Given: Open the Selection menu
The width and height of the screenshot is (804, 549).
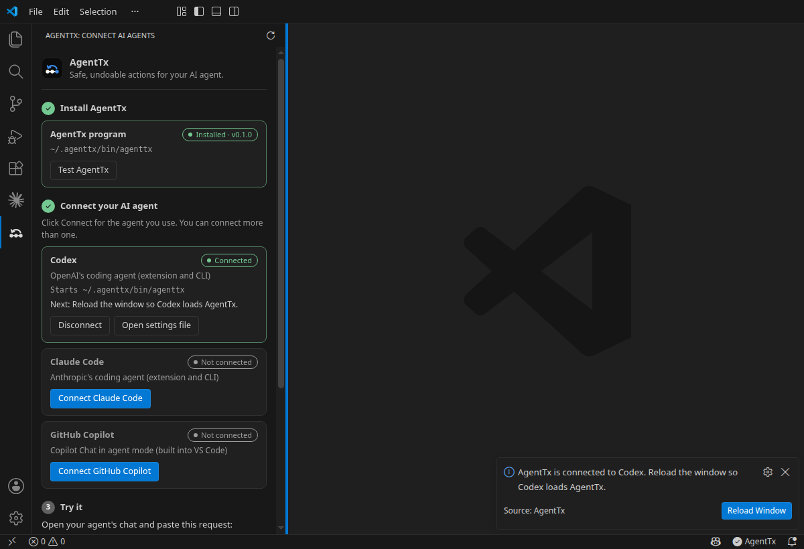Looking at the screenshot, I should 98,11.
